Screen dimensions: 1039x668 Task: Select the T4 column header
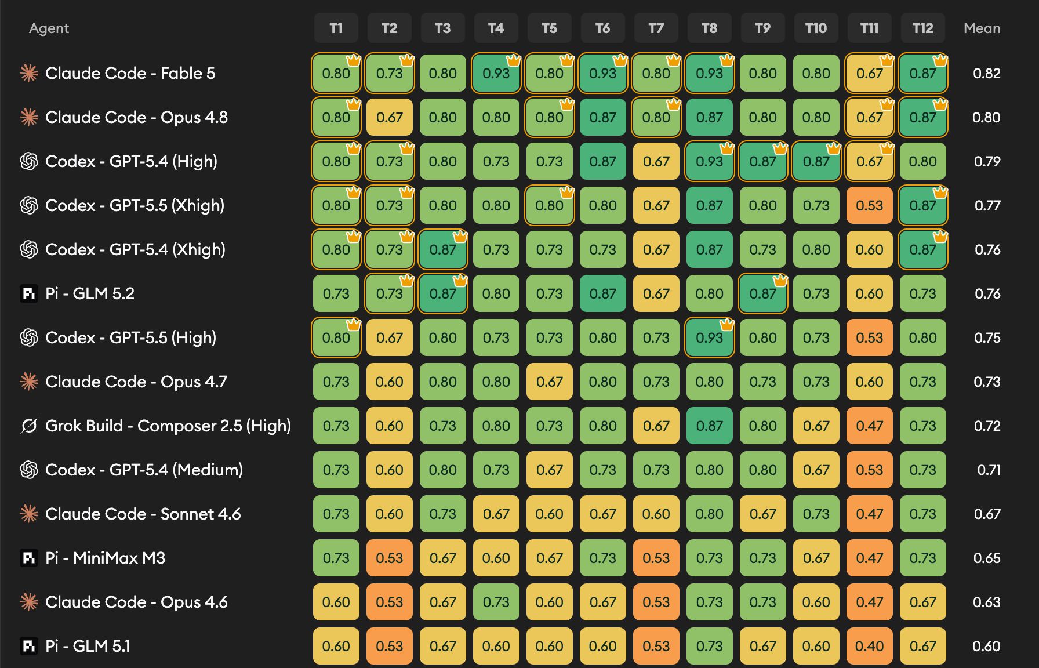[x=496, y=28]
